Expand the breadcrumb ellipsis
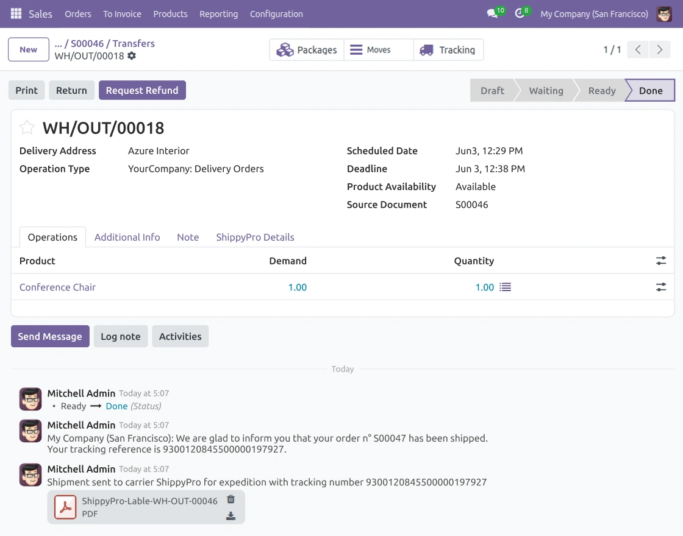This screenshot has width=683, height=536. click(x=59, y=43)
